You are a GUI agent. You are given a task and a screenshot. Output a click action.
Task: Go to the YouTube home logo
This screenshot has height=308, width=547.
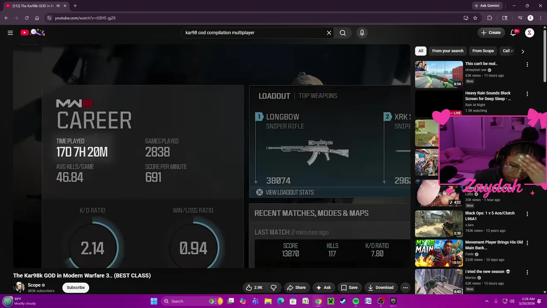(x=32, y=33)
